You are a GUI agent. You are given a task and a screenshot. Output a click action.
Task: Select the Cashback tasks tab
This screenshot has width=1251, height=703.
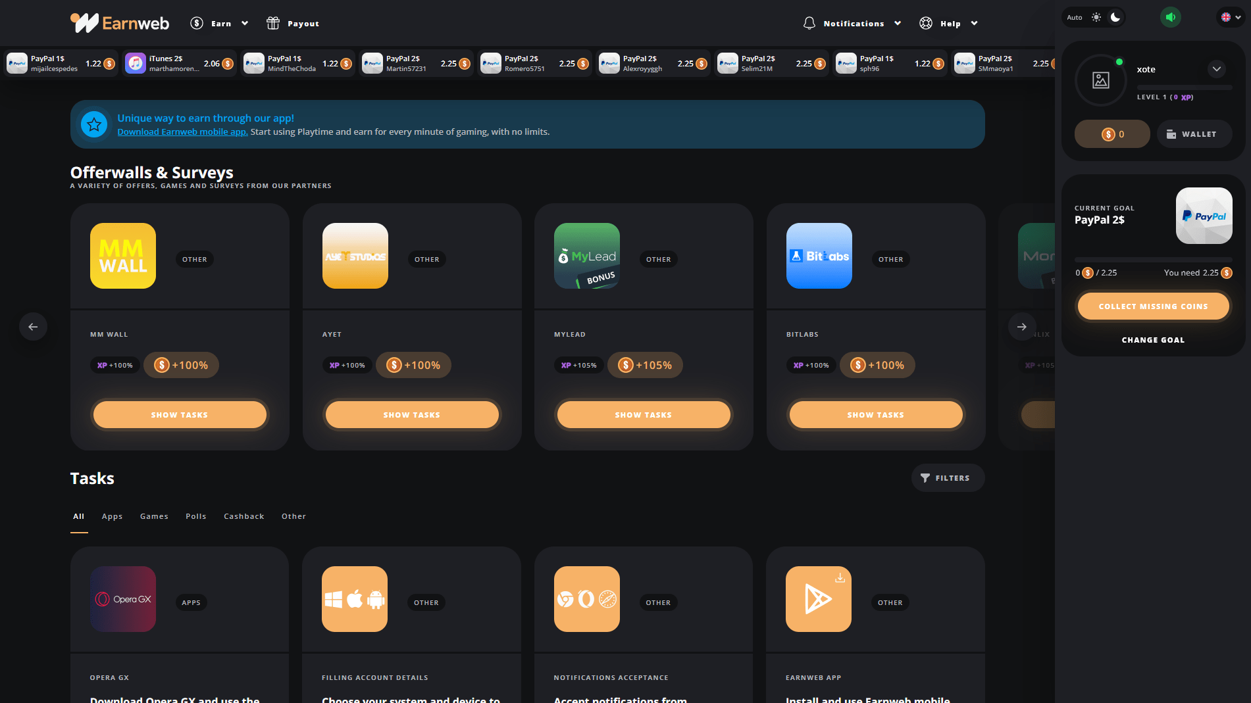(x=244, y=516)
